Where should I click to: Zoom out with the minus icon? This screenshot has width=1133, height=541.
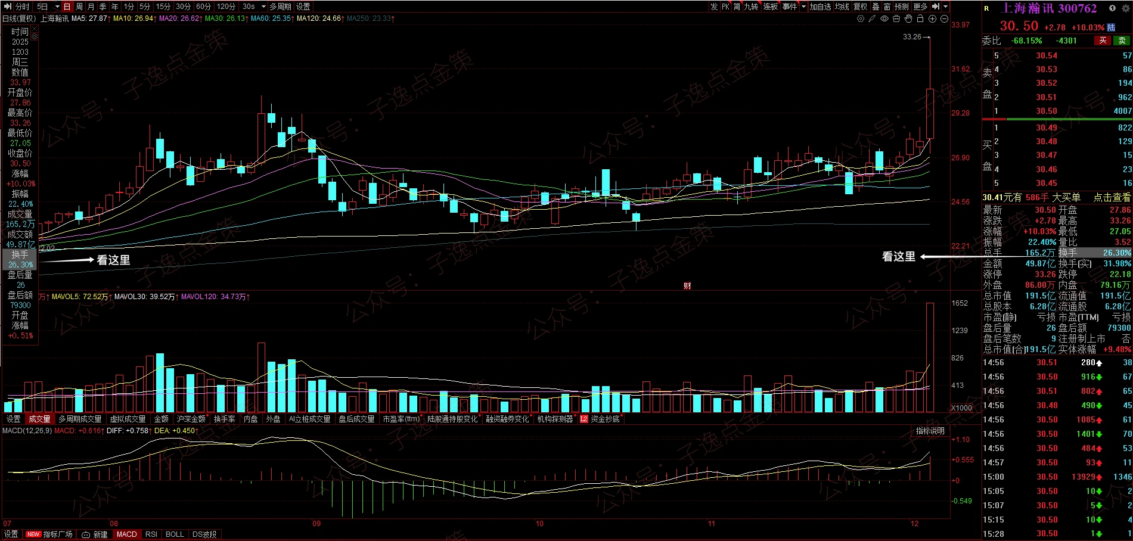[944, 18]
